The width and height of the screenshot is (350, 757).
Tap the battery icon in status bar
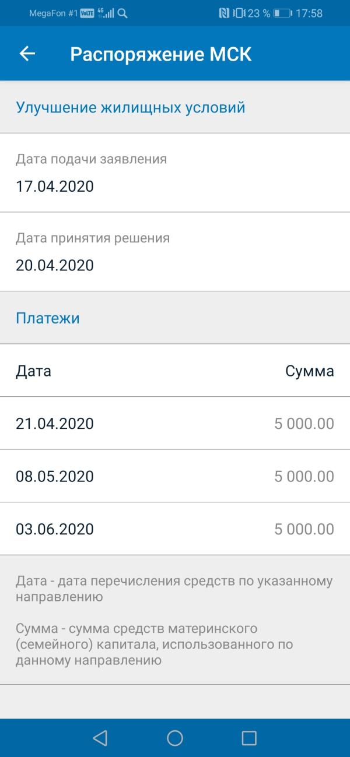coord(282,13)
